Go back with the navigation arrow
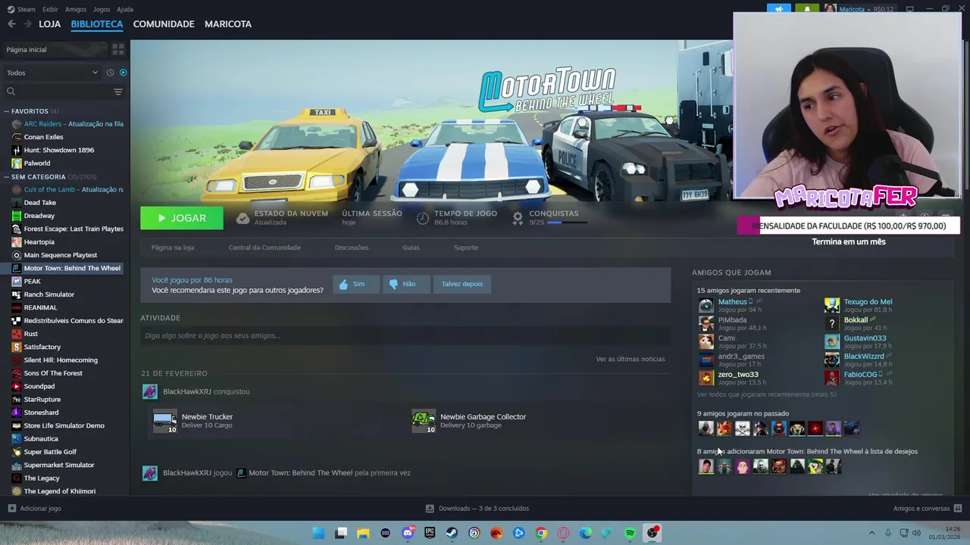 [x=11, y=24]
